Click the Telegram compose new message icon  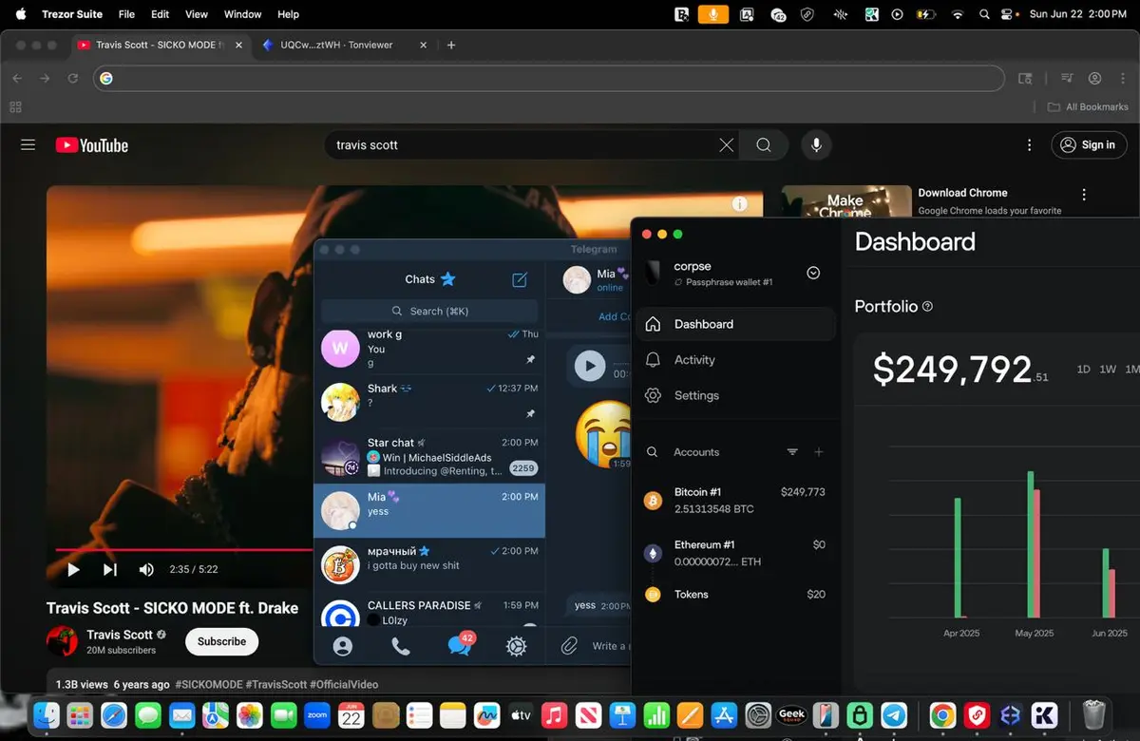[520, 279]
